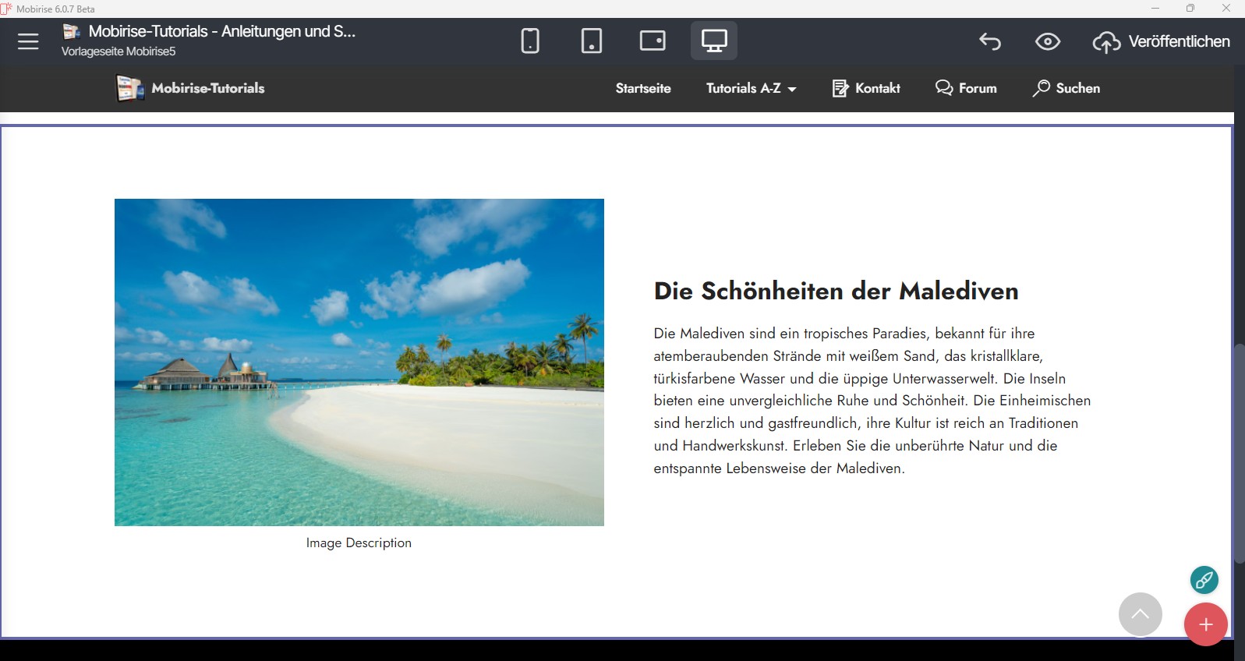
Task: Click the Veröffentlichen publish button
Action: (x=1162, y=41)
